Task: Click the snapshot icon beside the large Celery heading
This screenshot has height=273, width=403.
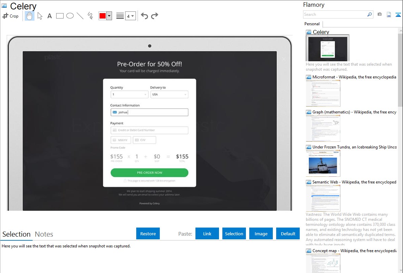Action: click(4, 6)
